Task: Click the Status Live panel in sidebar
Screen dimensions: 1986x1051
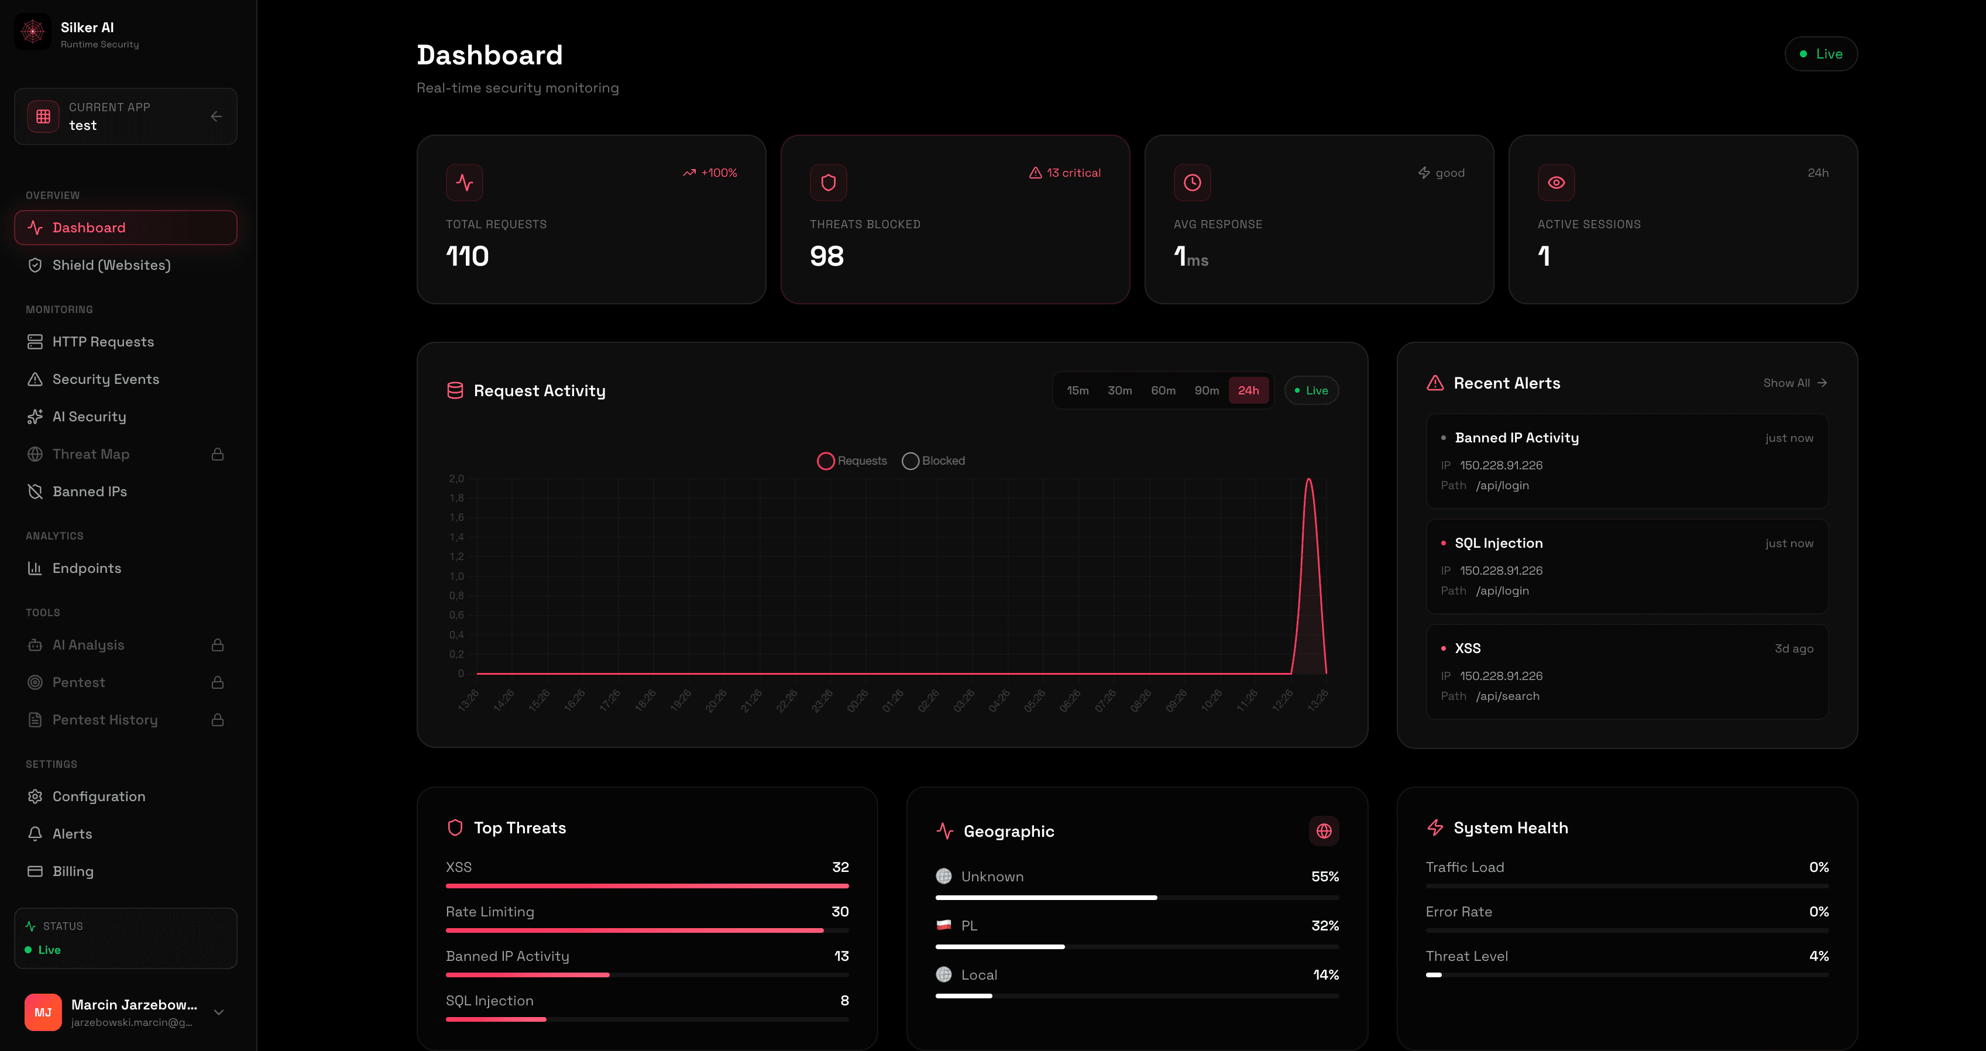Action: point(126,937)
